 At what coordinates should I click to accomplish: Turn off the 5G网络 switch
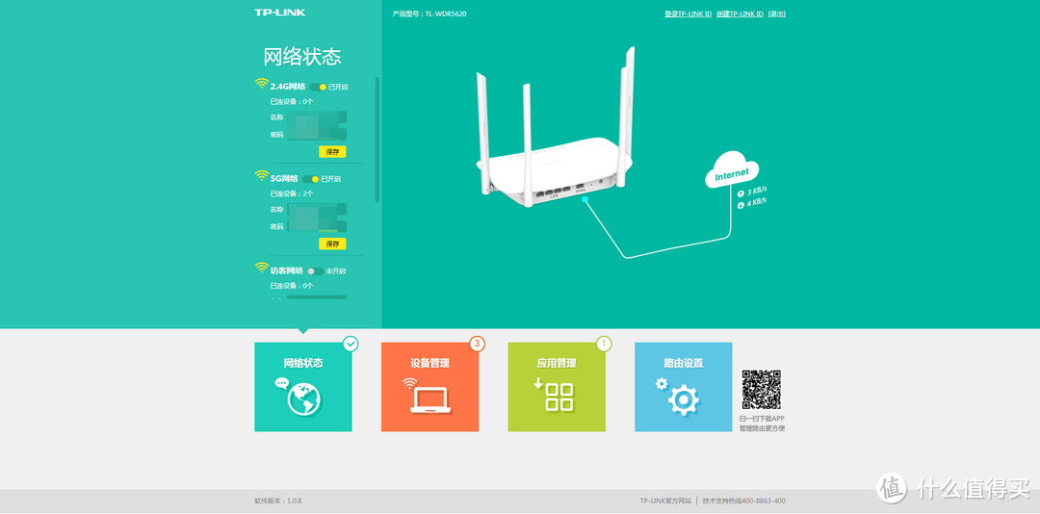click(x=310, y=179)
